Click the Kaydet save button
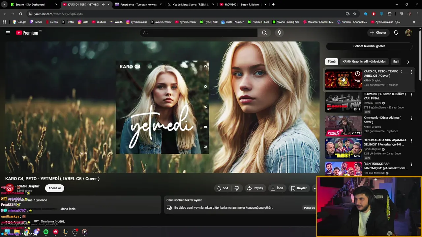This screenshot has height=237, width=422. coord(298,188)
